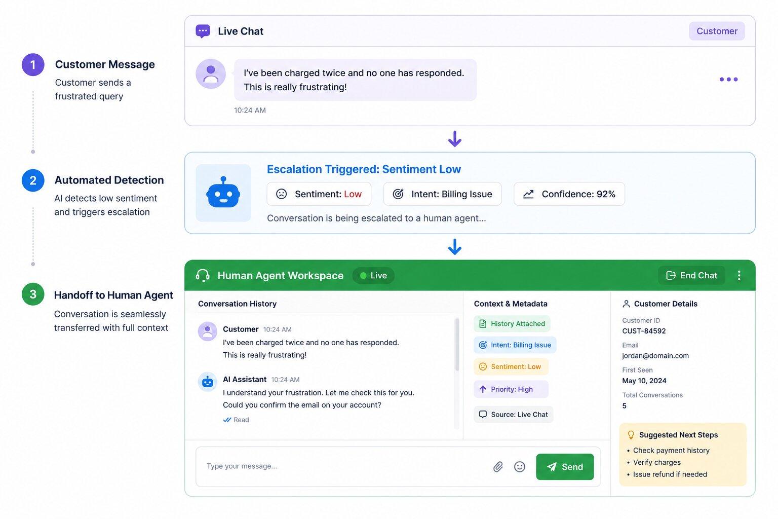Click the Live Chat bubble icon
Viewport: 778px width, 519px height.
[x=203, y=31]
